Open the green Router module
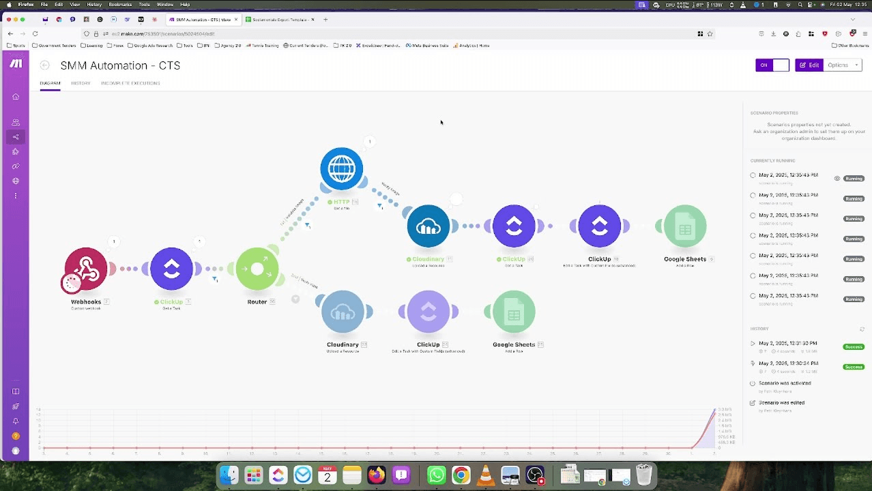 tap(257, 269)
